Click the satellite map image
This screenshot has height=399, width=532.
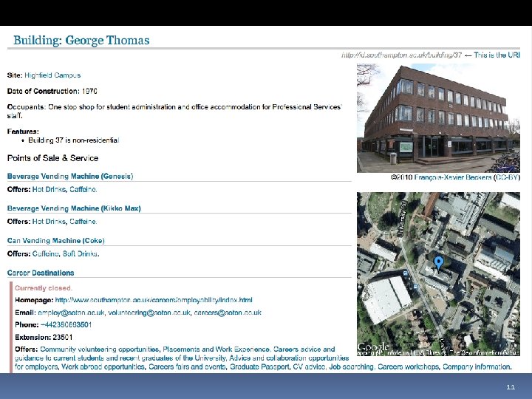tap(438, 274)
